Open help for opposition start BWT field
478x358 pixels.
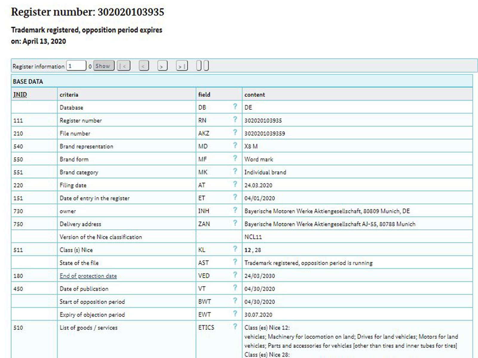click(x=235, y=301)
